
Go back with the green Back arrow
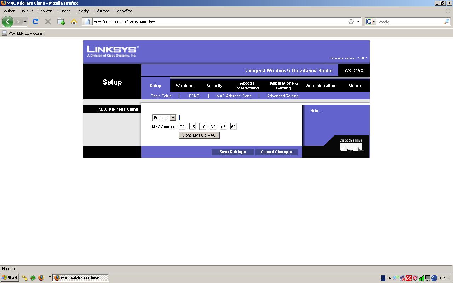tap(8, 22)
